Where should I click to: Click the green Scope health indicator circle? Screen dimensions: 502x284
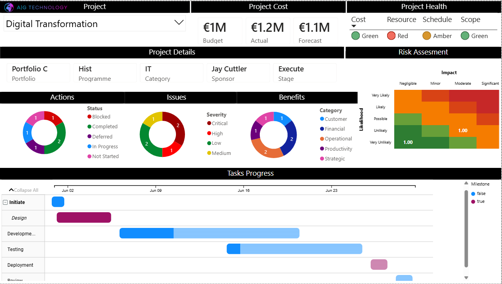tap(466, 36)
